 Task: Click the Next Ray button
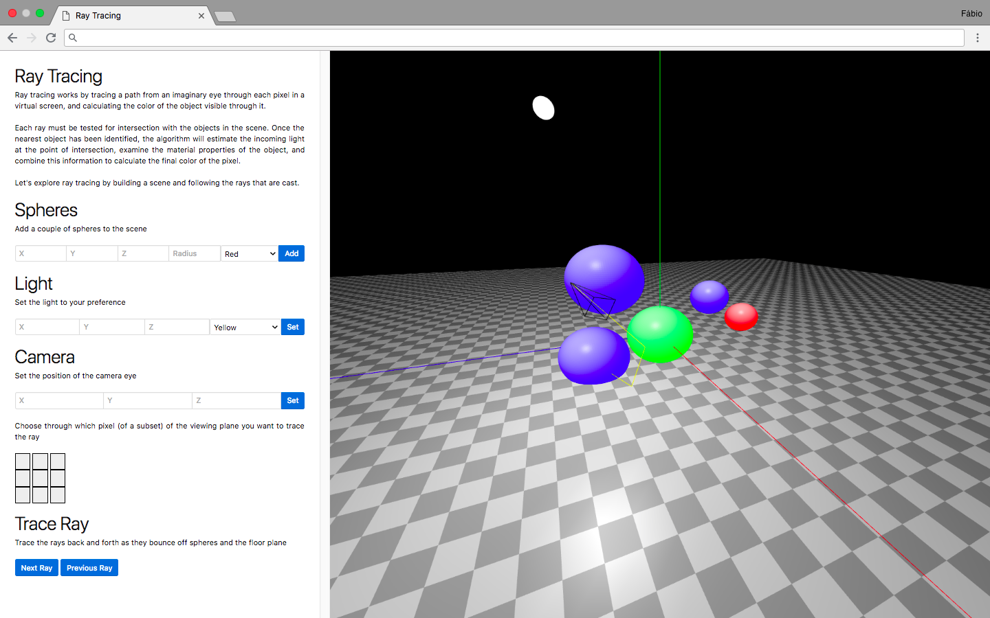(36, 568)
